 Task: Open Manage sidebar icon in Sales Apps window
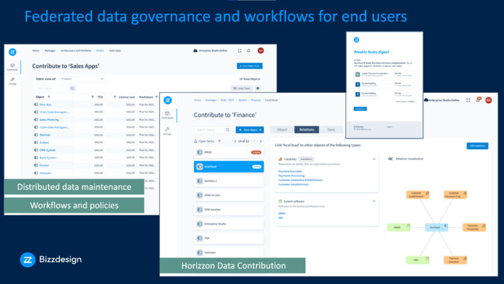pyautogui.click(x=13, y=81)
